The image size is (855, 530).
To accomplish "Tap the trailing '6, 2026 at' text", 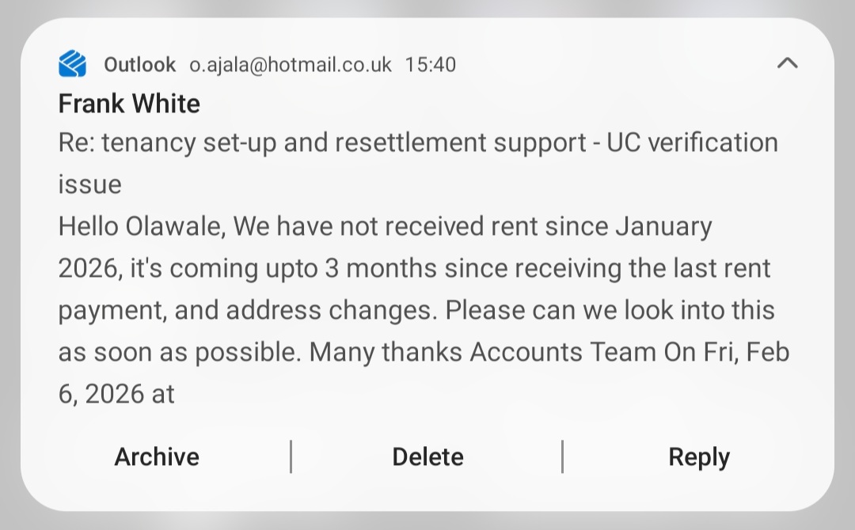I will coord(116,393).
